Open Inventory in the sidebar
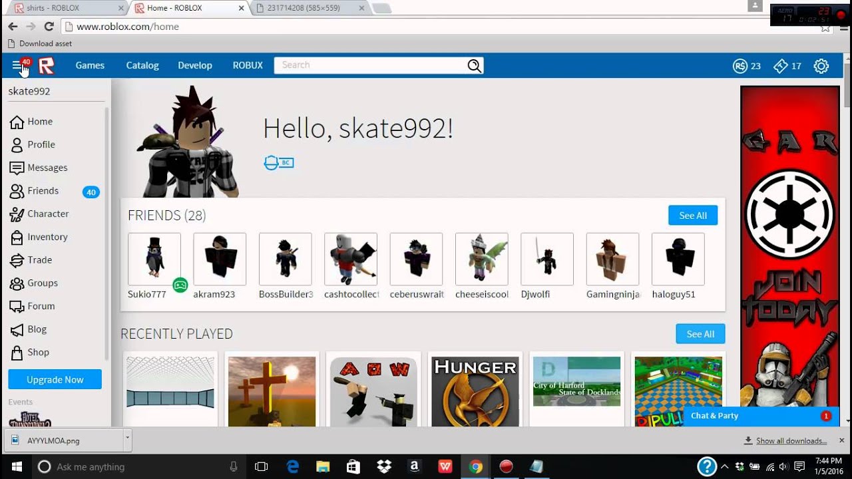The image size is (852, 479). [39, 237]
